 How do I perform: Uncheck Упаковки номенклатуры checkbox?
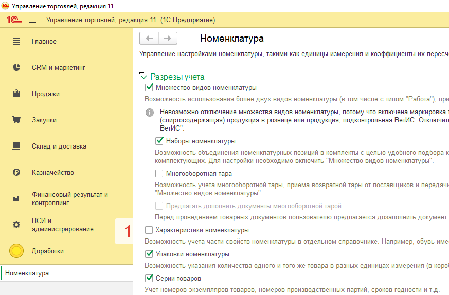pos(149,254)
